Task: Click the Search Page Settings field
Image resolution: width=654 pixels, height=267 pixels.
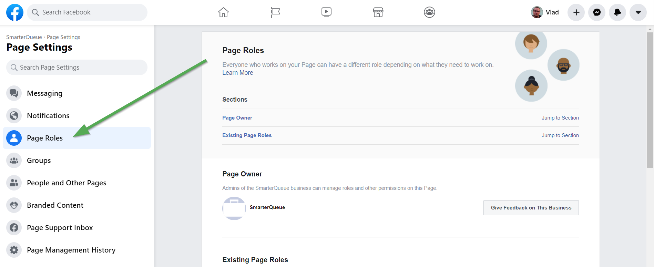Action: pos(77,67)
